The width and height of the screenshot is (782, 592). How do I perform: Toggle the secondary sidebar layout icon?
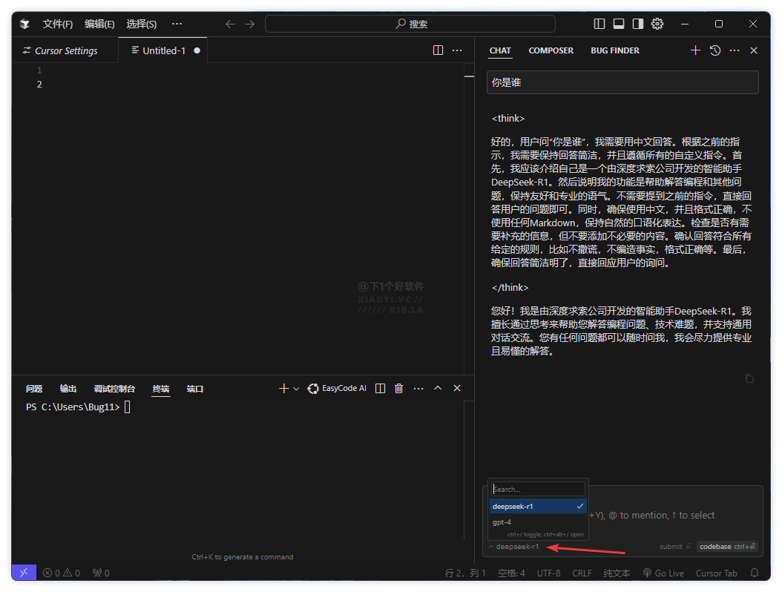pos(637,24)
